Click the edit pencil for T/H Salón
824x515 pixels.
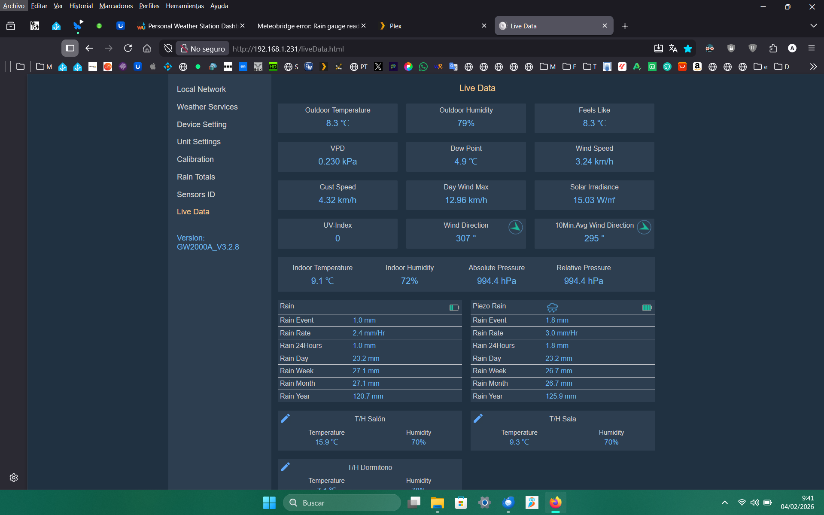pyautogui.click(x=285, y=418)
